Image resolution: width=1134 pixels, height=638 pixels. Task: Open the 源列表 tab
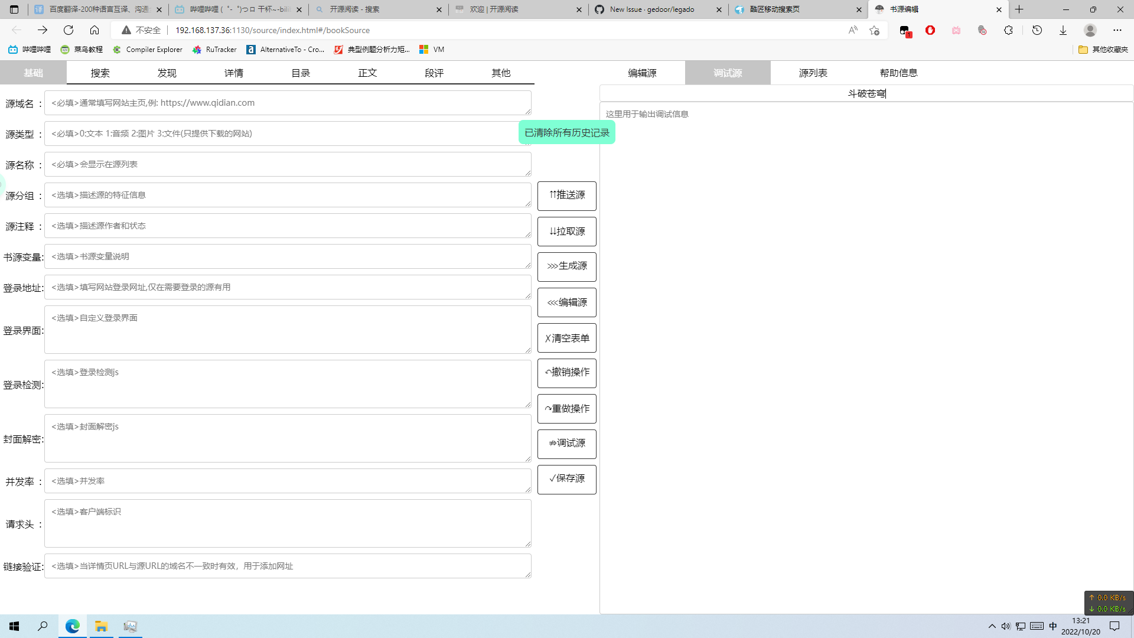tap(813, 73)
